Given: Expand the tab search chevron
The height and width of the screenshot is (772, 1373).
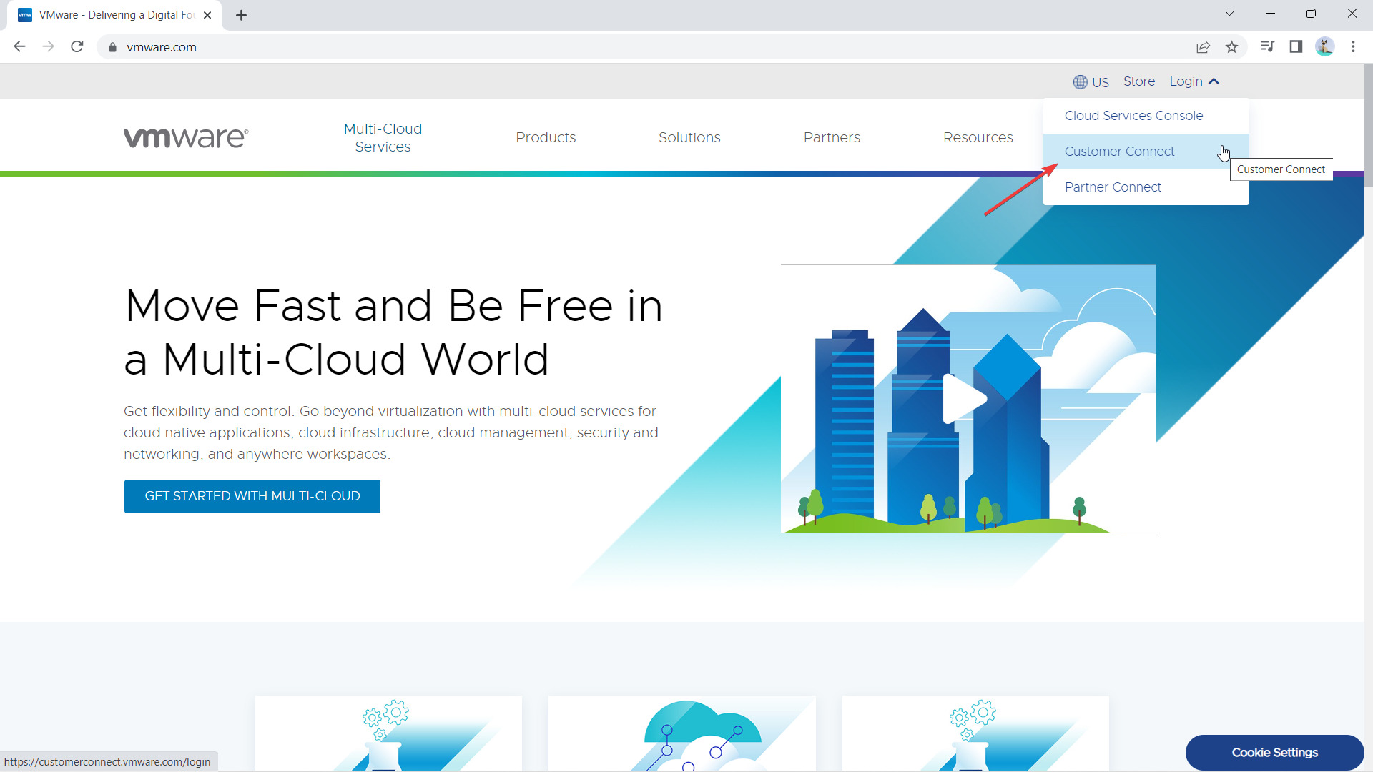Looking at the screenshot, I should (1229, 14).
